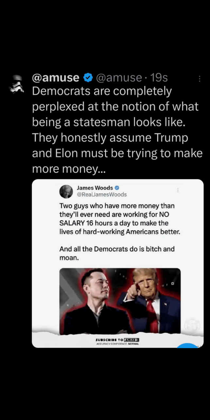210x420 pixels.
Task: Open the tweet's three-dot more menu
Action: tap(200, 79)
